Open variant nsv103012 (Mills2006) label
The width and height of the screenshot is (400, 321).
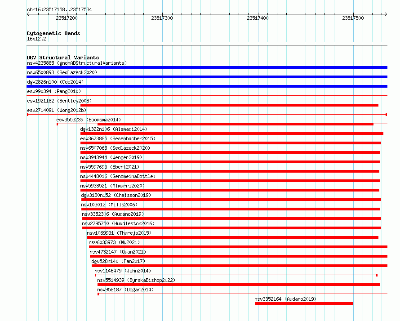pyautogui.click(x=109, y=205)
